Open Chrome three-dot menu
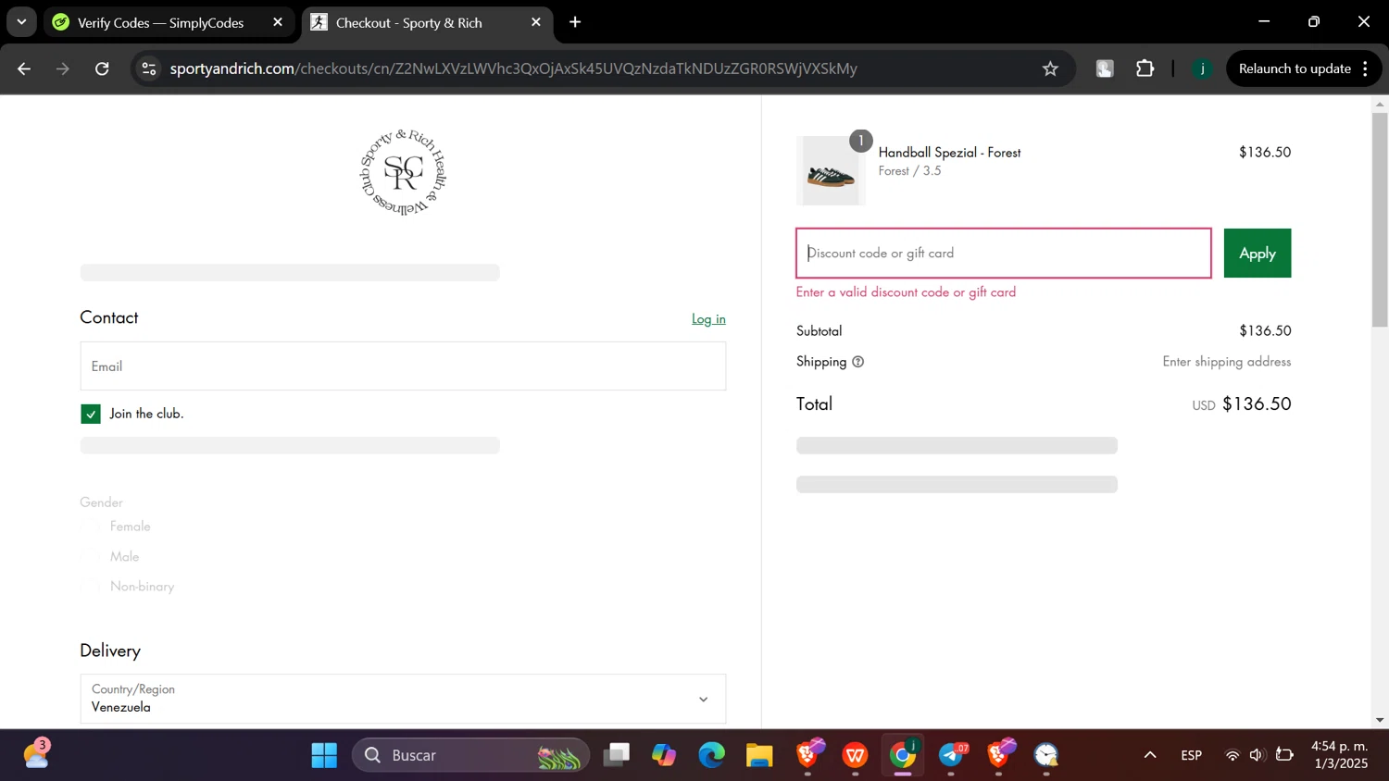Screen dimensions: 1389x781 [x=1366, y=68]
